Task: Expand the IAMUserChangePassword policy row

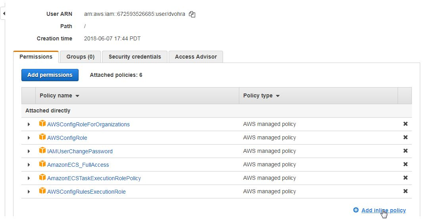Action: pos(29,151)
